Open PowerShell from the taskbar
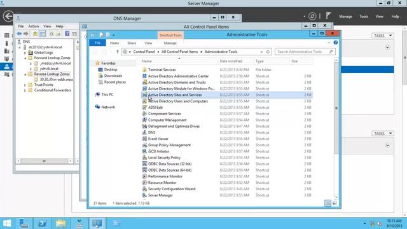This screenshot has height=229, width=407. click(43, 223)
